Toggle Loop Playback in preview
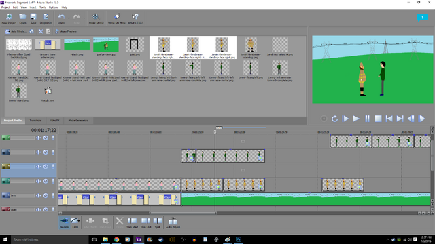This screenshot has width=435, height=244. coord(334,119)
